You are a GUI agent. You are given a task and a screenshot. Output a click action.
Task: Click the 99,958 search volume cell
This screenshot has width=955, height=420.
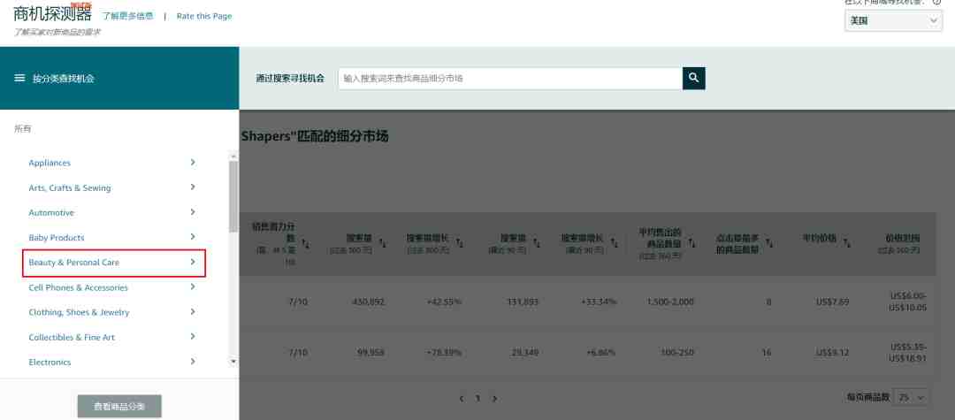pyautogui.click(x=370, y=352)
